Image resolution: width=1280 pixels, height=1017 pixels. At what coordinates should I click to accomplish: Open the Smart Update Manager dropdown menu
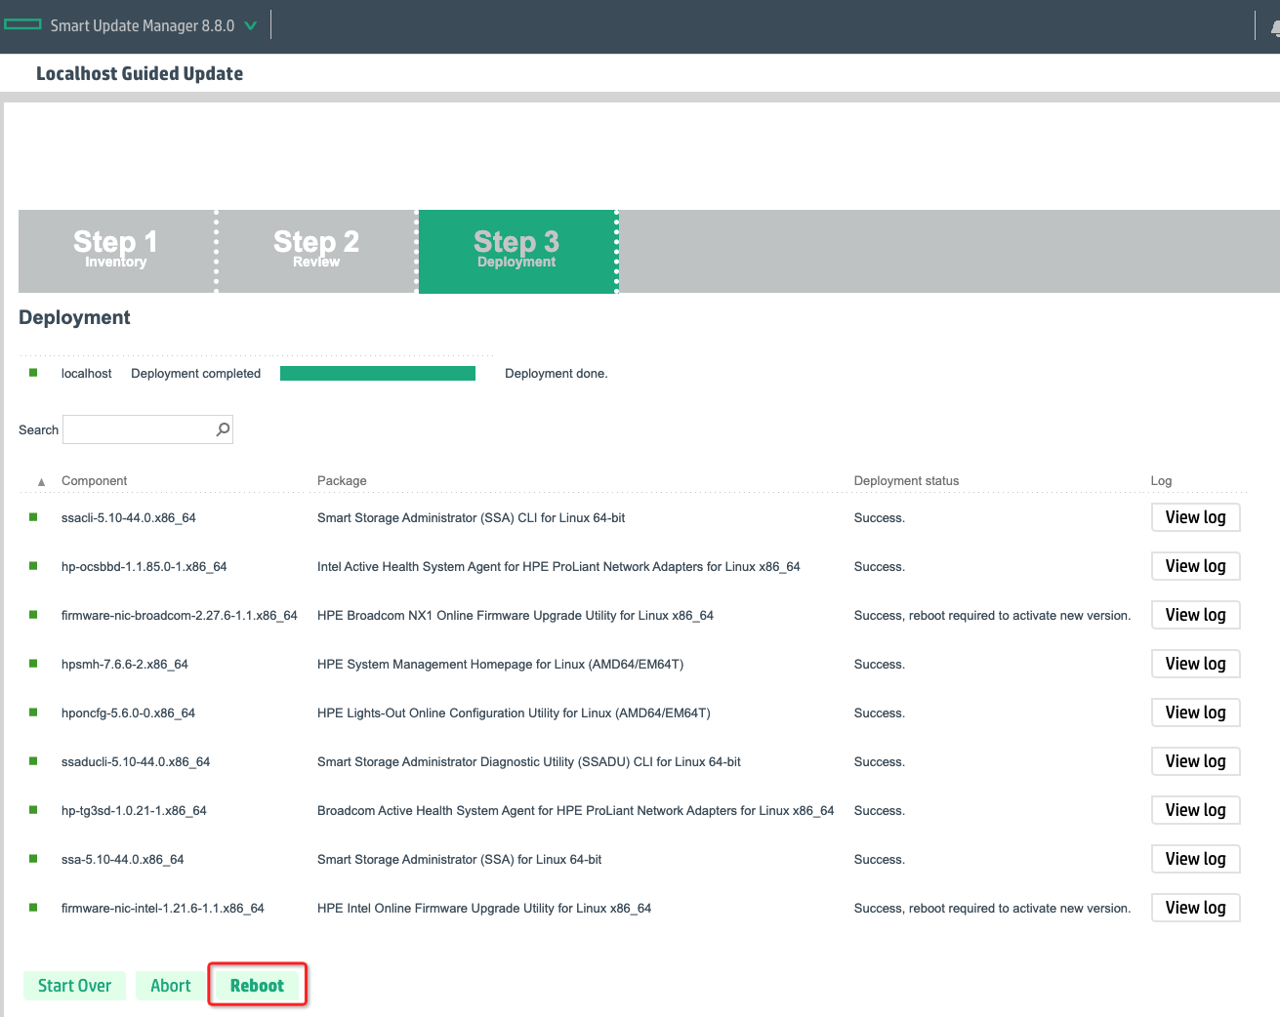(x=251, y=25)
